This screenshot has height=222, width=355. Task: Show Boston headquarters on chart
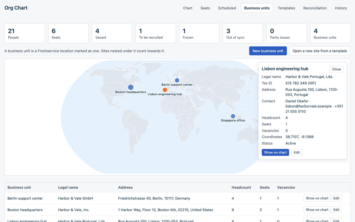pos(317,210)
